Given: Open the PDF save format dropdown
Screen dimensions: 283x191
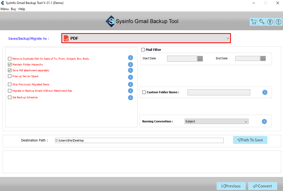Looking at the screenshot, I should coord(146,38).
